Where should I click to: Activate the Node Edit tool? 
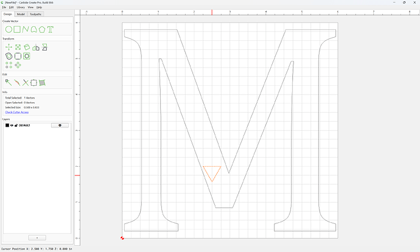(x=9, y=83)
